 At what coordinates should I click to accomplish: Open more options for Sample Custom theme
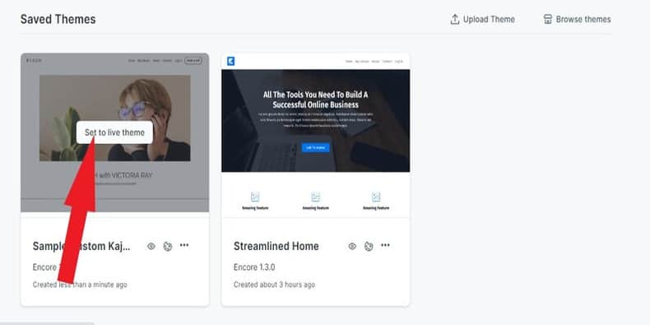[x=184, y=245]
